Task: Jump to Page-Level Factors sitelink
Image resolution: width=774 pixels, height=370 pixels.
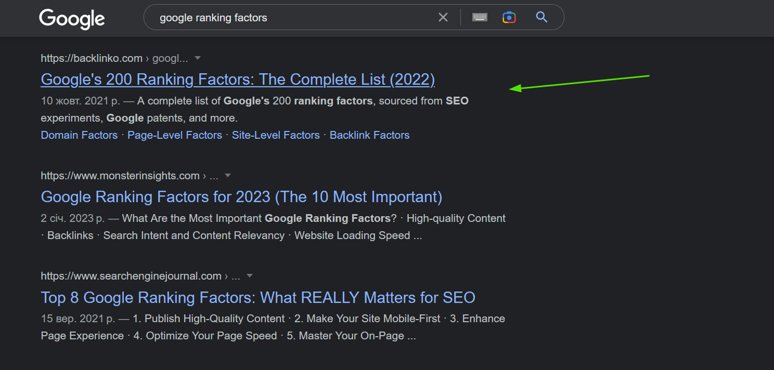Action: 175,135
